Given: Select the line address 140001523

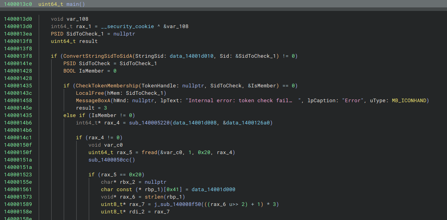Looking at the screenshot, I should click(x=18, y=175).
